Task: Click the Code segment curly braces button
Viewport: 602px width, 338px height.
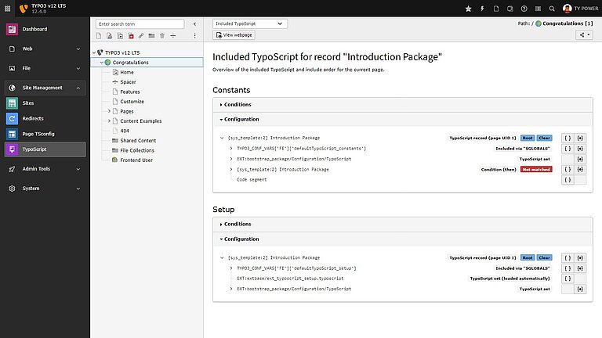Action: click(568, 180)
